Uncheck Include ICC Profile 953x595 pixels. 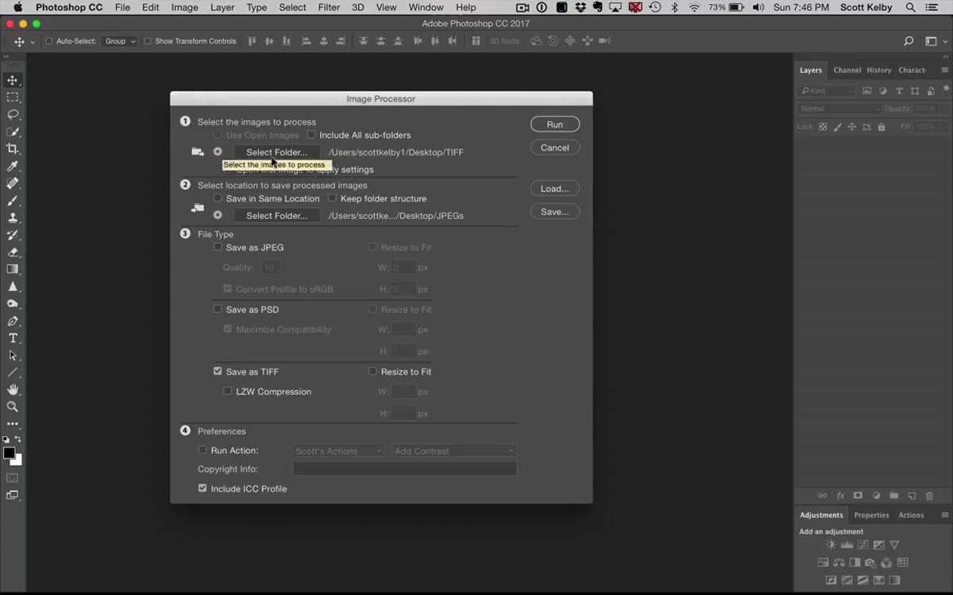[203, 489]
